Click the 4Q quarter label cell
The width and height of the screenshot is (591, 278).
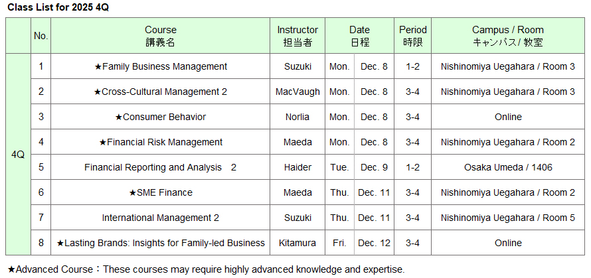[x=18, y=155]
